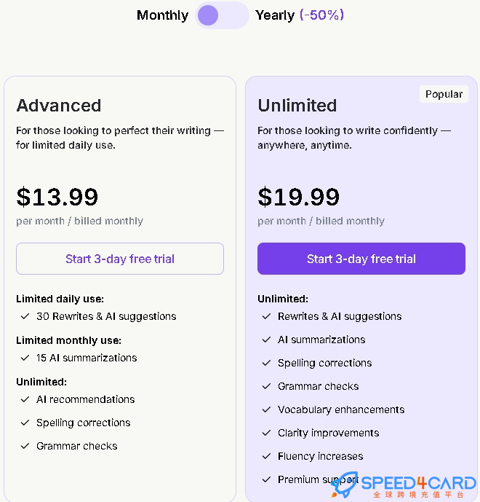Toggle the Monthly/Yearly billing switch

[222, 15]
